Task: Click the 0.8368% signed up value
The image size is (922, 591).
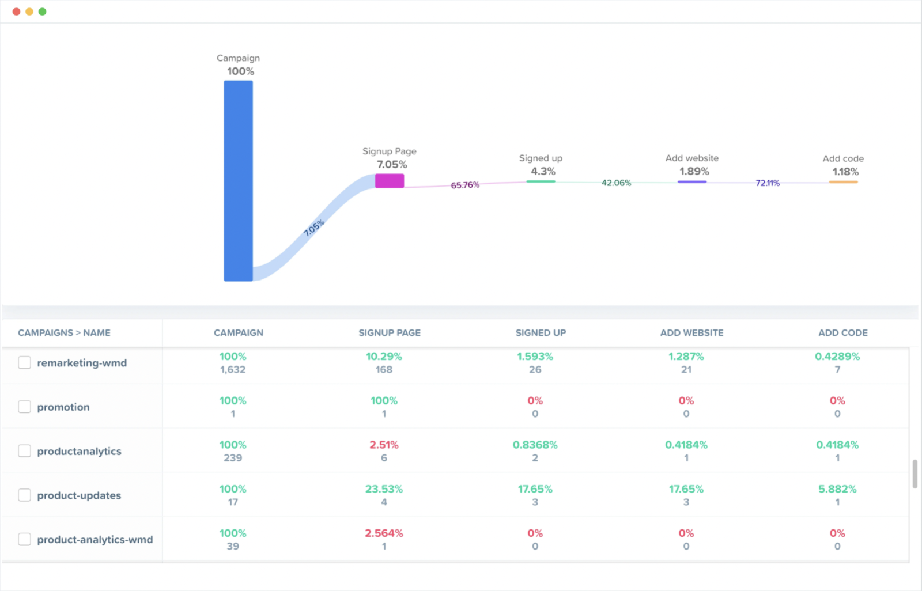Action: 535,445
